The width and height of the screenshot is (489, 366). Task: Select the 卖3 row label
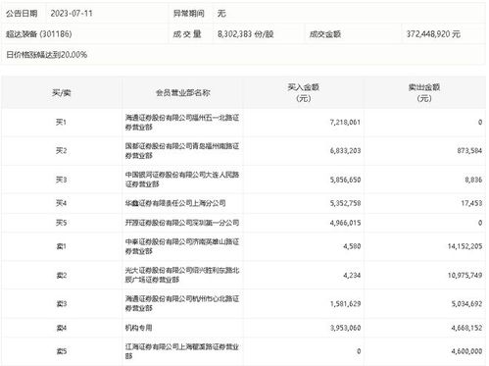coord(61,303)
